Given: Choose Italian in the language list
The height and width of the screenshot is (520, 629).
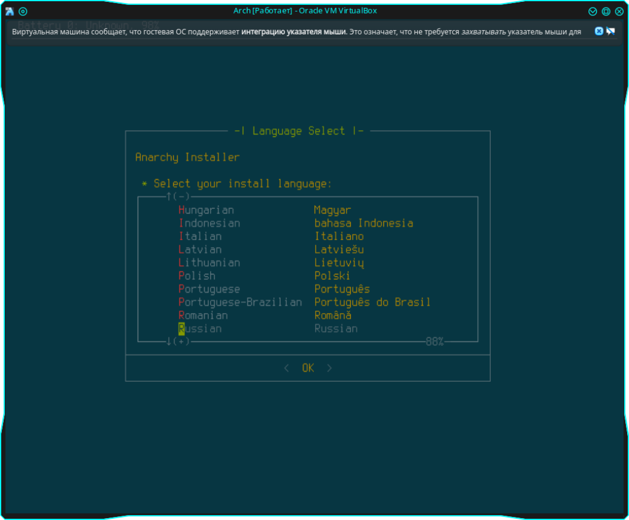Looking at the screenshot, I should pyautogui.click(x=200, y=236).
